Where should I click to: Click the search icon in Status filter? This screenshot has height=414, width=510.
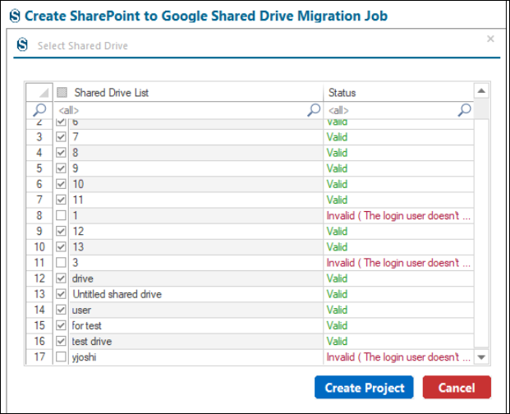click(x=464, y=110)
